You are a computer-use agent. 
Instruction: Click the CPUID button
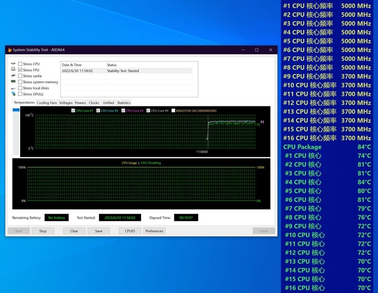pyautogui.click(x=129, y=231)
